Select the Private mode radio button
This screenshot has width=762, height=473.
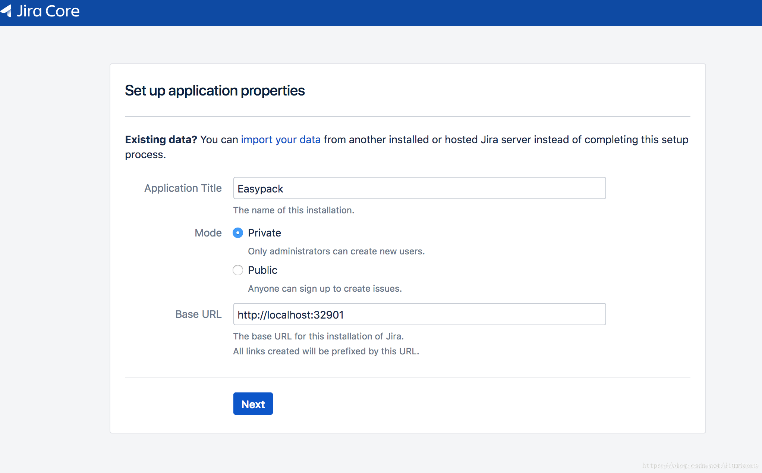[238, 233]
